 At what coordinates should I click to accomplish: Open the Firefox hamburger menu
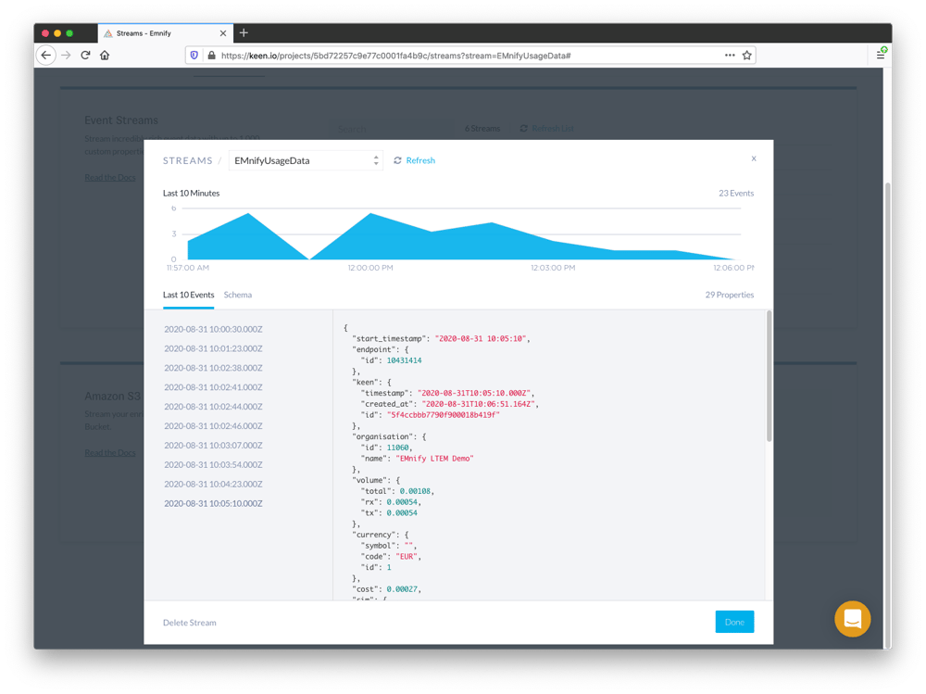[881, 55]
